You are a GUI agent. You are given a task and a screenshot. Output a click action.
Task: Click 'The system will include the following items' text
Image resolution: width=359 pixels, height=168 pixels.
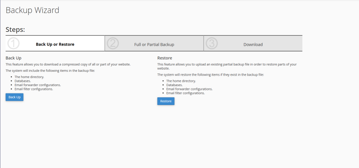[50, 71]
